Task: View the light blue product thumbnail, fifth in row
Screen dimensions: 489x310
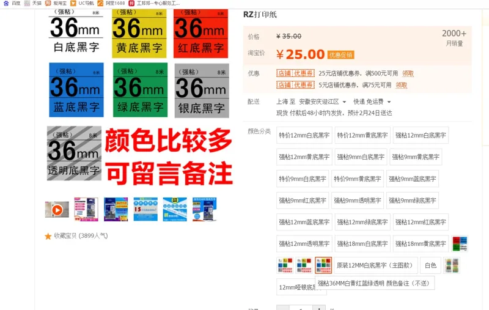Action: (x=175, y=209)
